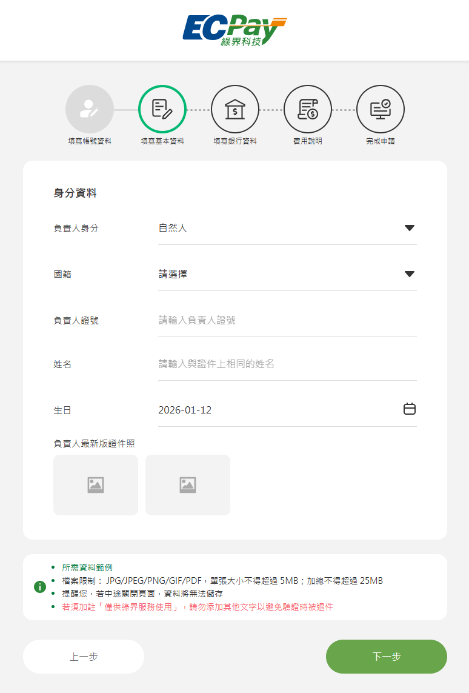This screenshot has height=693, width=469.
Task: Click the 生日 date field
Action: pyautogui.click(x=273, y=410)
